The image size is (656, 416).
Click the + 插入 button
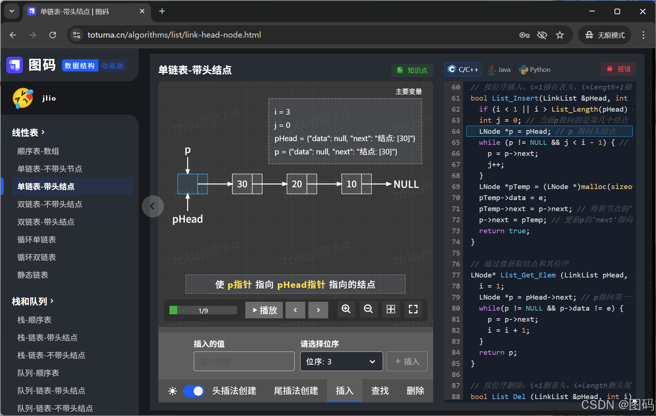tap(407, 361)
